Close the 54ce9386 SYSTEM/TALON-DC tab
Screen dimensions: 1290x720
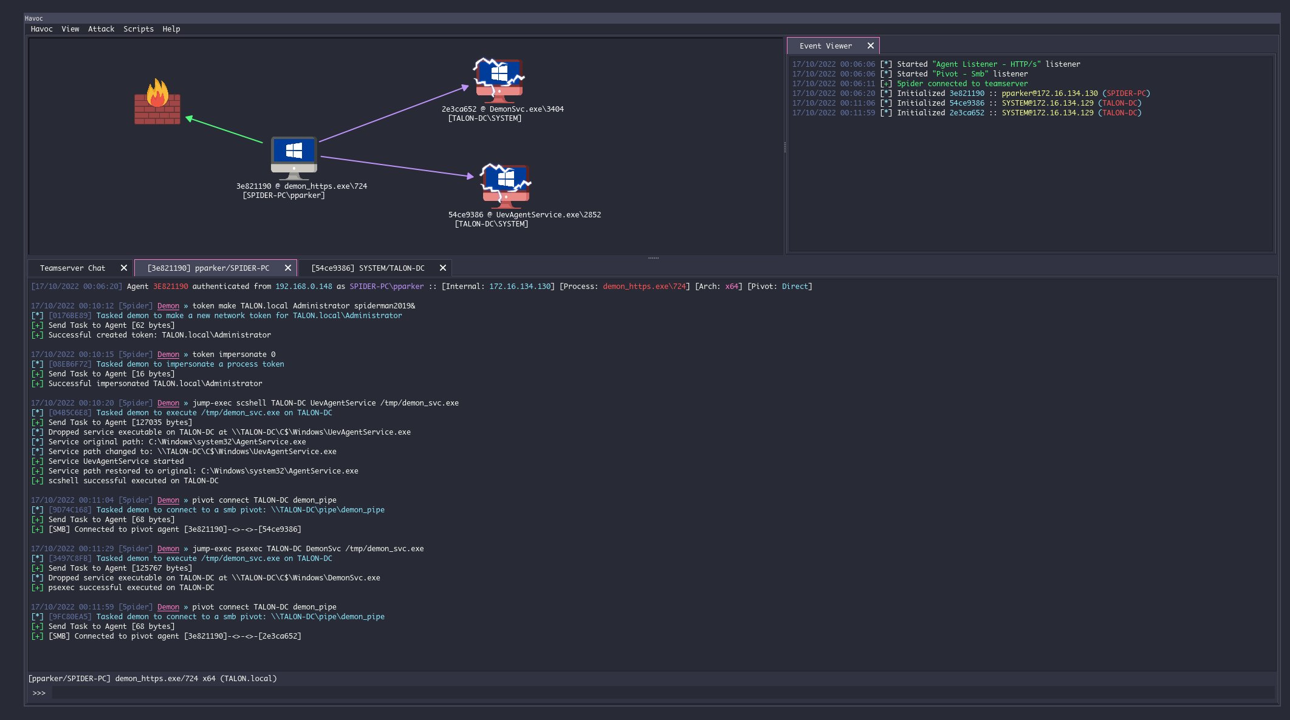point(443,268)
